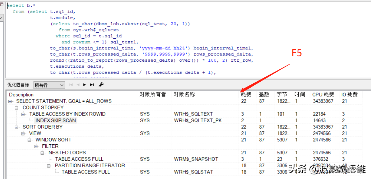Collapse the PARTITION RANGE ITERATOR node
The height and width of the screenshot is (179, 371).
tap(49, 166)
